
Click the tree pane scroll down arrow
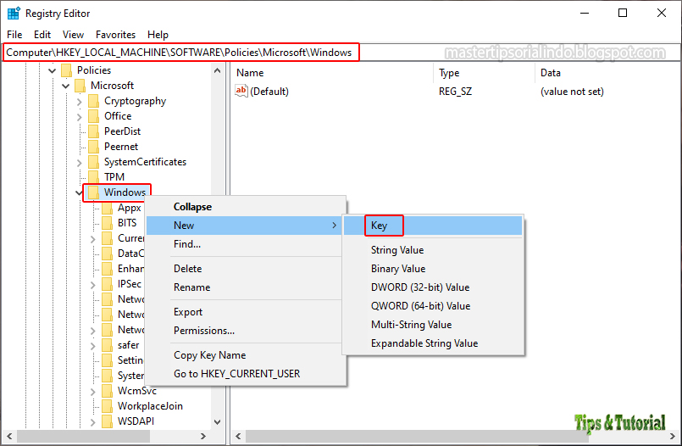click(218, 421)
